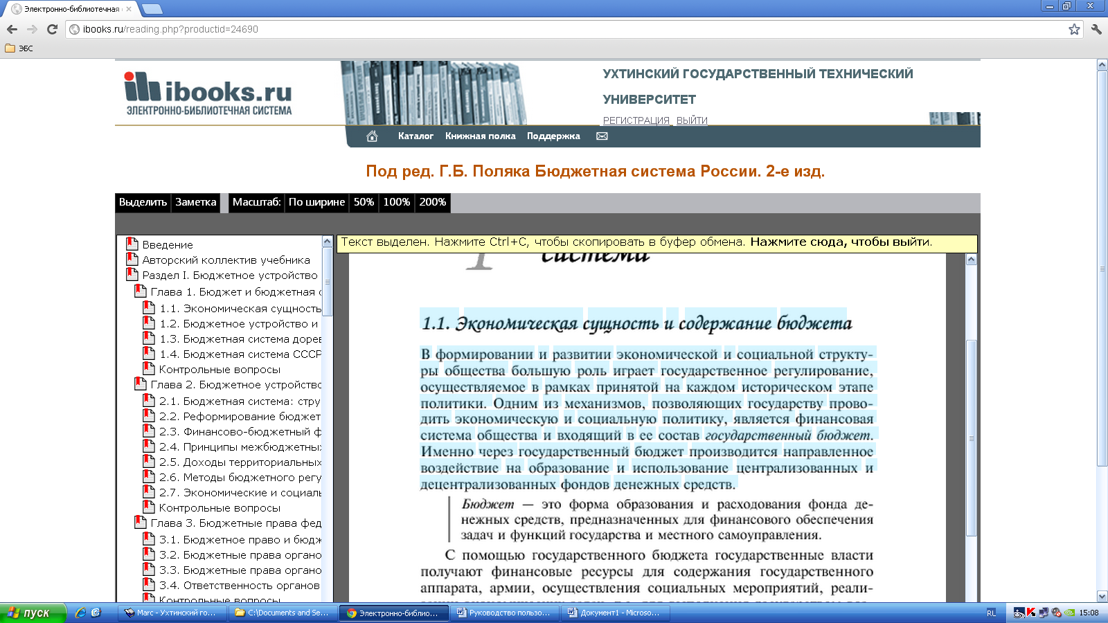The image size is (1108, 623).
Task: Click the PDF icon beside section 1.1
Action: click(149, 307)
